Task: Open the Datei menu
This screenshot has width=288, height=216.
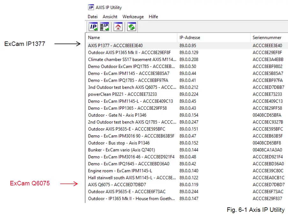Action: pyautogui.click(x=92, y=17)
